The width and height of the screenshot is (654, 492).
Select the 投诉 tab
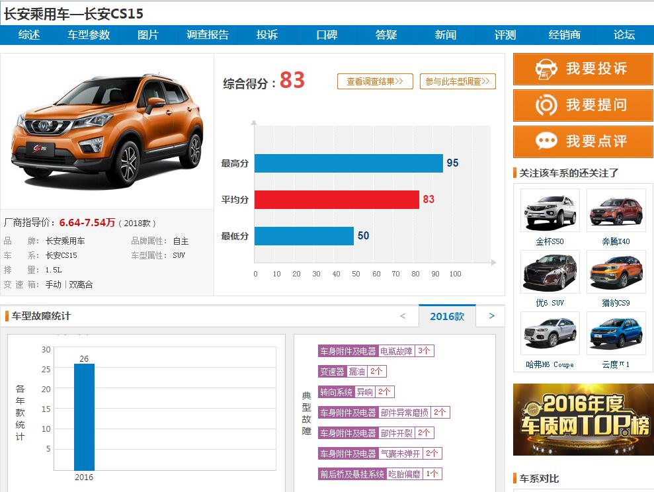(x=267, y=35)
